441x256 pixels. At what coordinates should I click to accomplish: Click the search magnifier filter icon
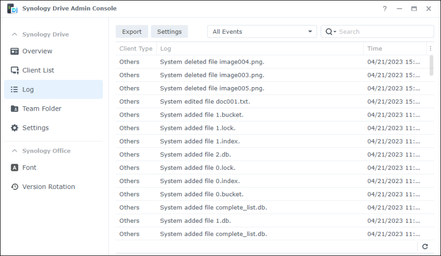(x=331, y=32)
